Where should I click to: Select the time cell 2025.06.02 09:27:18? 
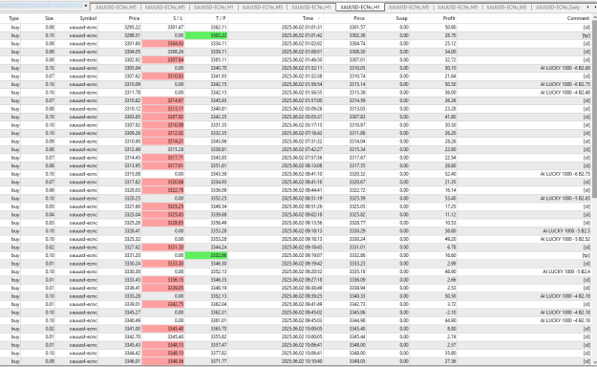pyautogui.click(x=302, y=280)
